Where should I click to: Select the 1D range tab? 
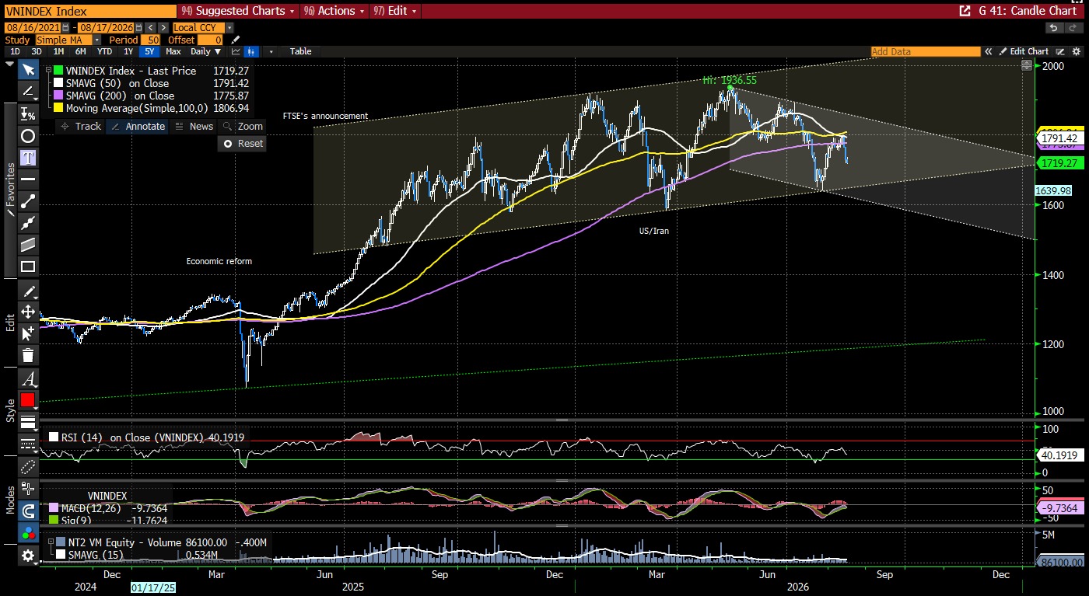pos(16,51)
